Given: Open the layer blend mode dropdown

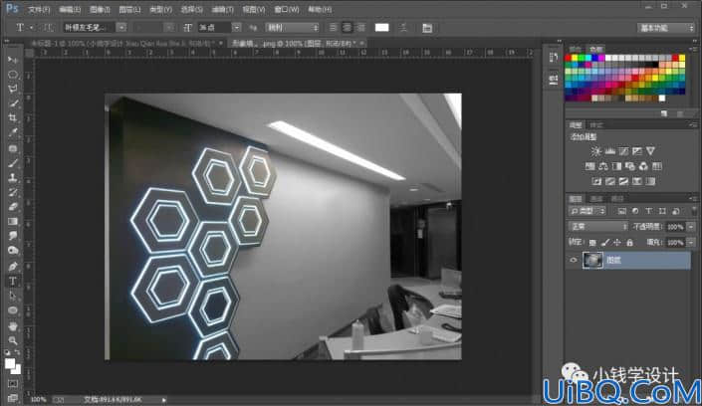Looking at the screenshot, I should [598, 227].
